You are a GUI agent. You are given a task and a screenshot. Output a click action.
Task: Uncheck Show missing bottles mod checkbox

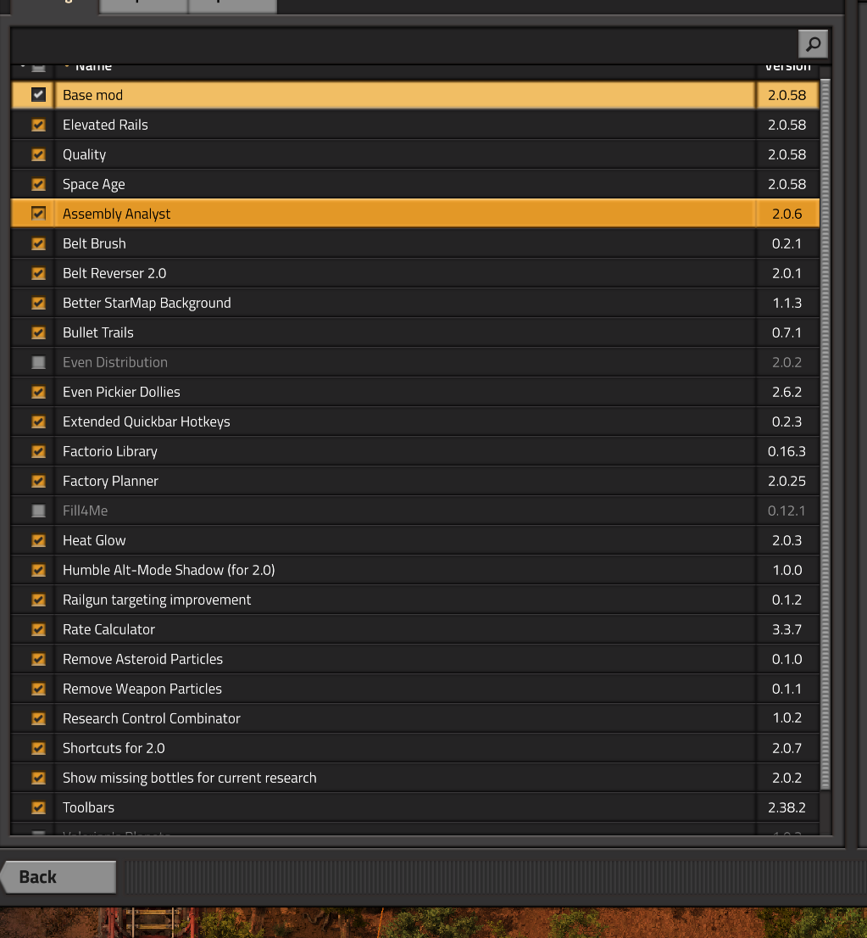(38, 778)
